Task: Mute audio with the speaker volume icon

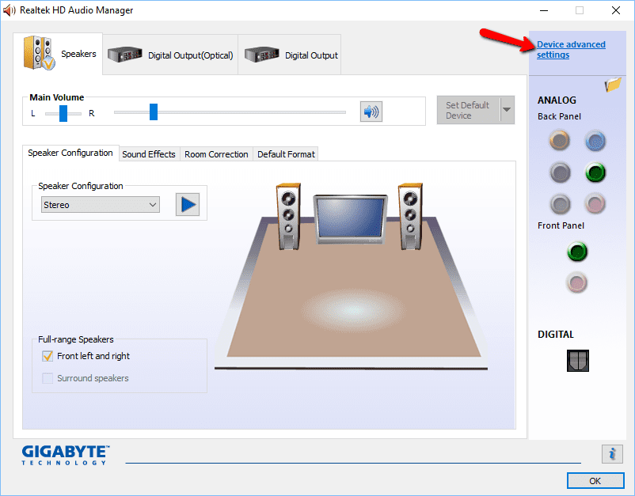Action: 371,112
